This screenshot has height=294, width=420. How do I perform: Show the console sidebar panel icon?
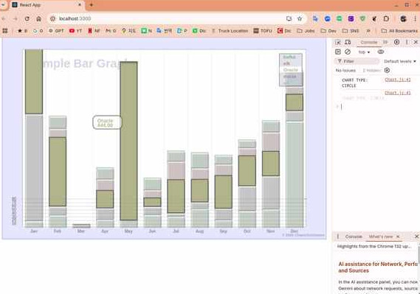(338, 52)
